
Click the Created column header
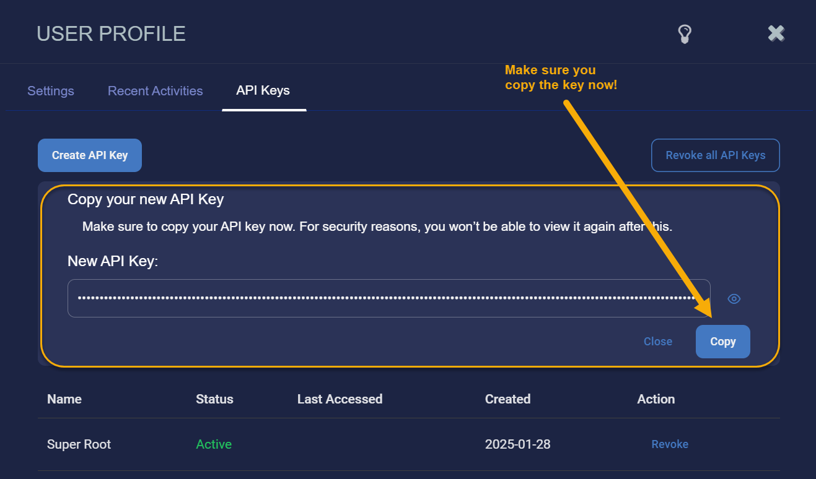[x=507, y=399]
